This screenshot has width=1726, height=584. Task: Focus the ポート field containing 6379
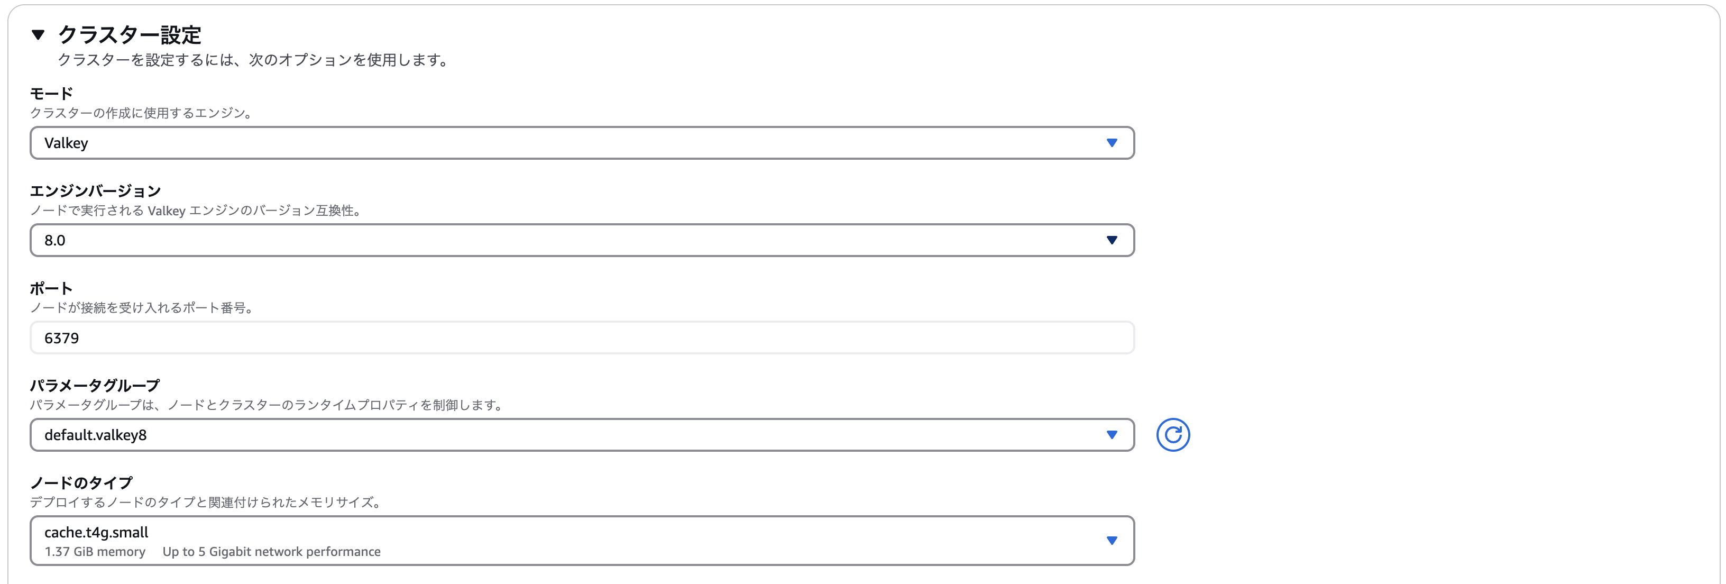tap(582, 338)
